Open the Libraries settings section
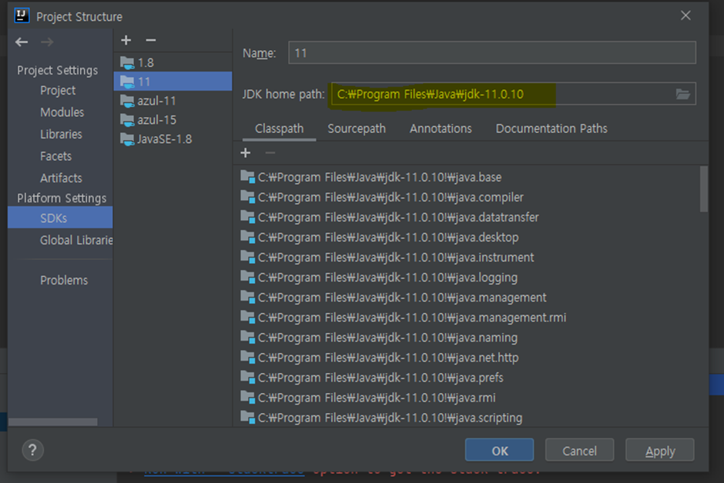Screen dimensions: 724x483 tap(61, 134)
